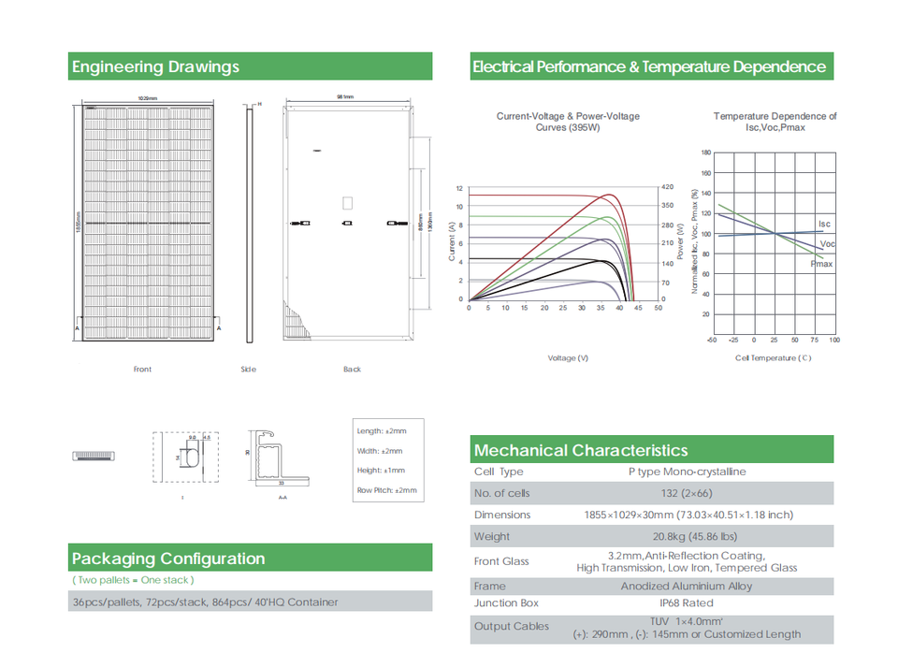The height and width of the screenshot is (653, 898).
Task: Click the "Front Glass" row label
Action: (501, 561)
